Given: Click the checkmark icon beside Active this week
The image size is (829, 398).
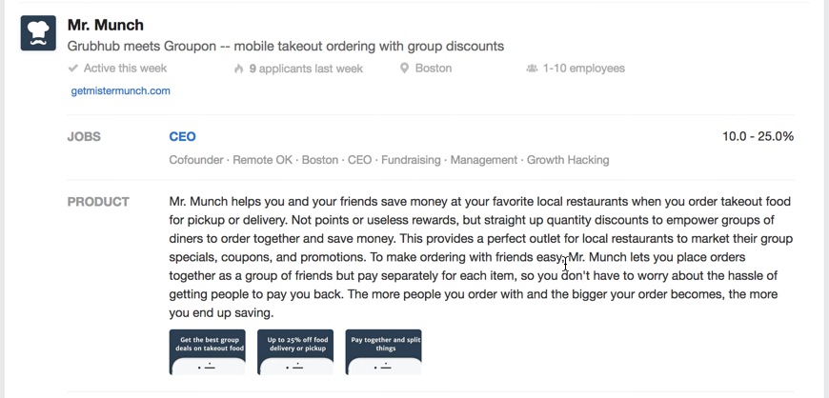Looking at the screenshot, I should [73, 69].
